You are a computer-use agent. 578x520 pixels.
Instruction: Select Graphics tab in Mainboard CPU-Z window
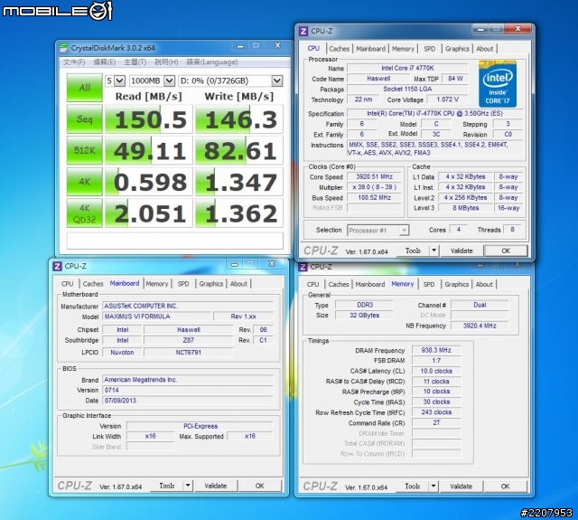click(x=210, y=284)
